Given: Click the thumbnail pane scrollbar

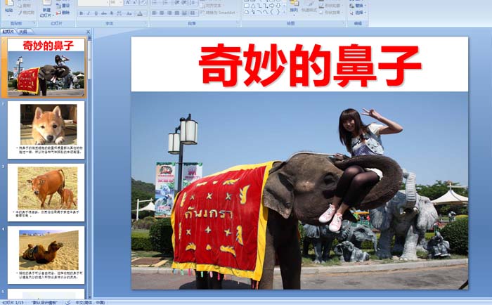Looking at the screenshot, I should (90, 60).
